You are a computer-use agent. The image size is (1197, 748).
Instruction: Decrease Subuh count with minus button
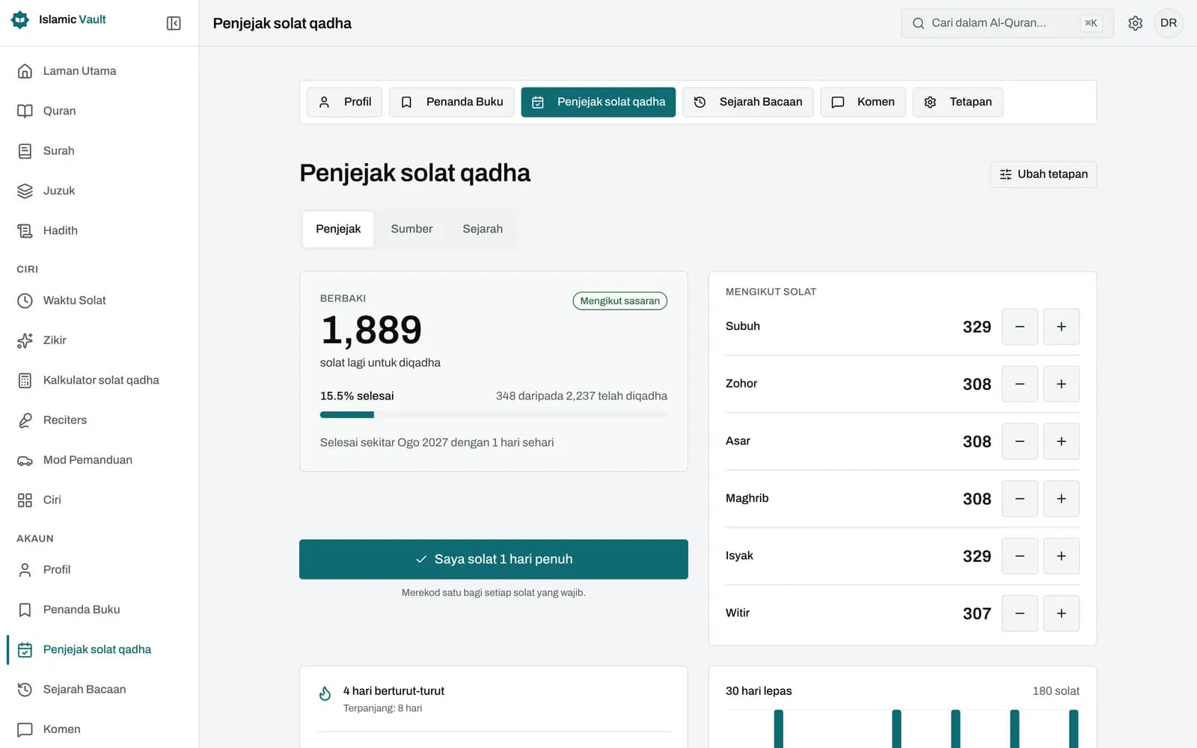coord(1020,327)
